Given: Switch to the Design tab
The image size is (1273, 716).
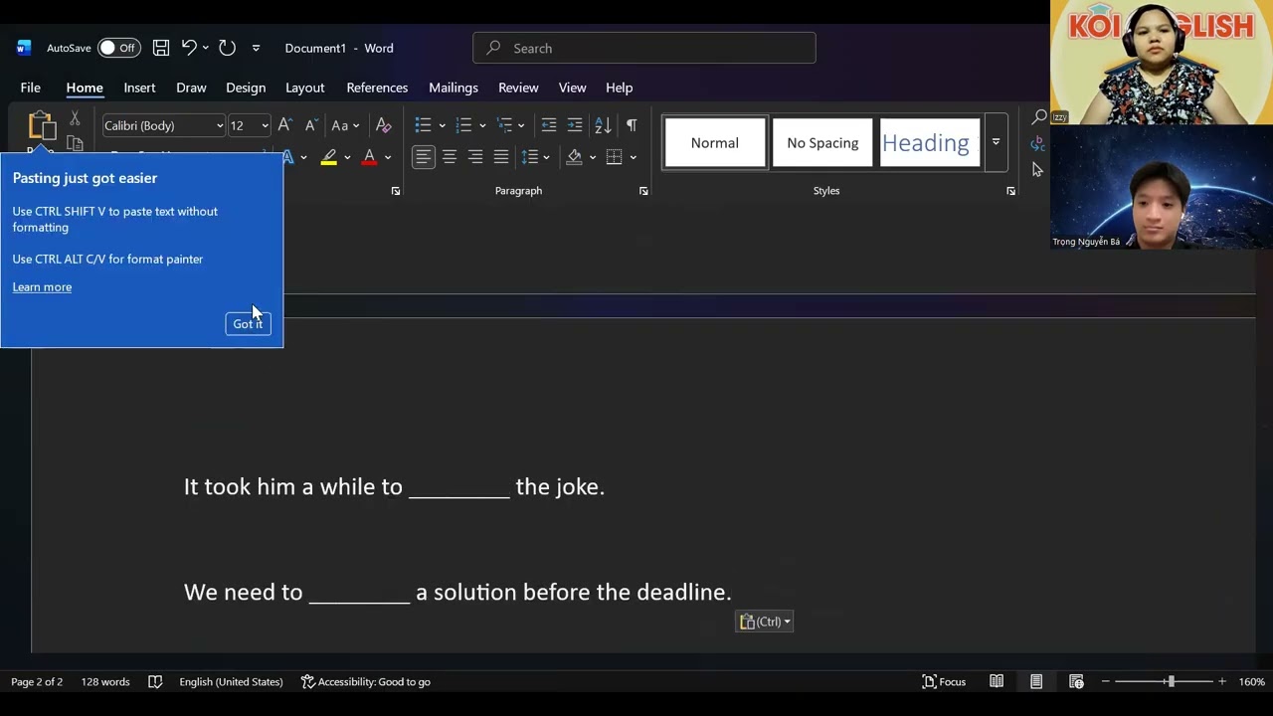Looking at the screenshot, I should [x=246, y=88].
